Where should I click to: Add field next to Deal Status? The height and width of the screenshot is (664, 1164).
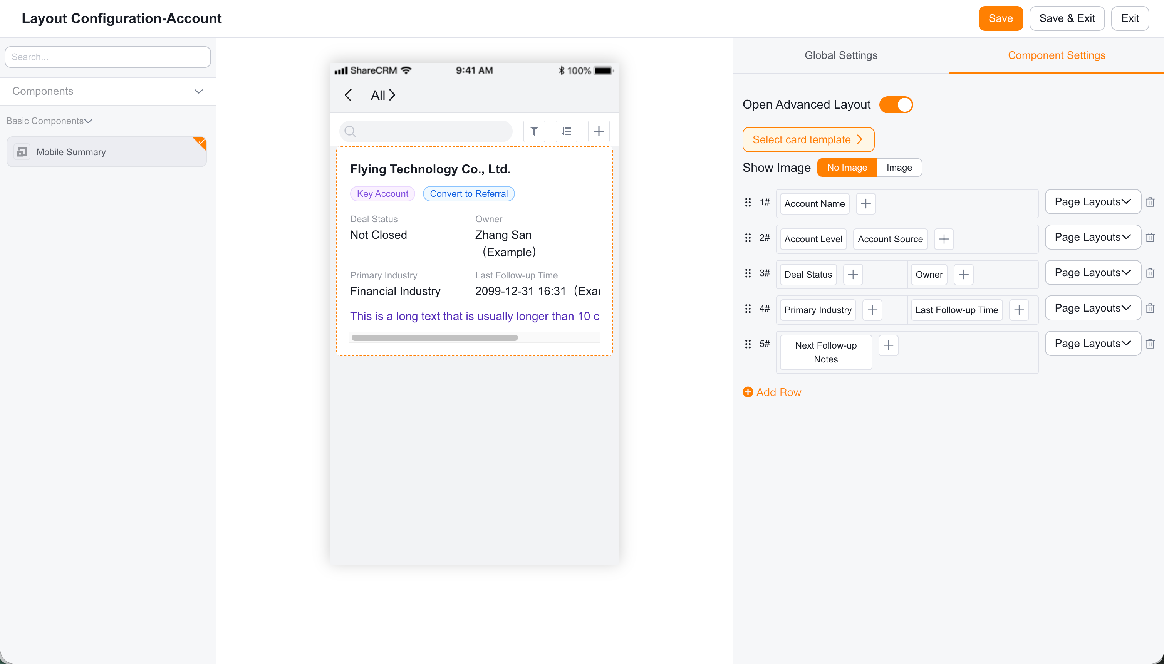pyautogui.click(x=853, y=275)
